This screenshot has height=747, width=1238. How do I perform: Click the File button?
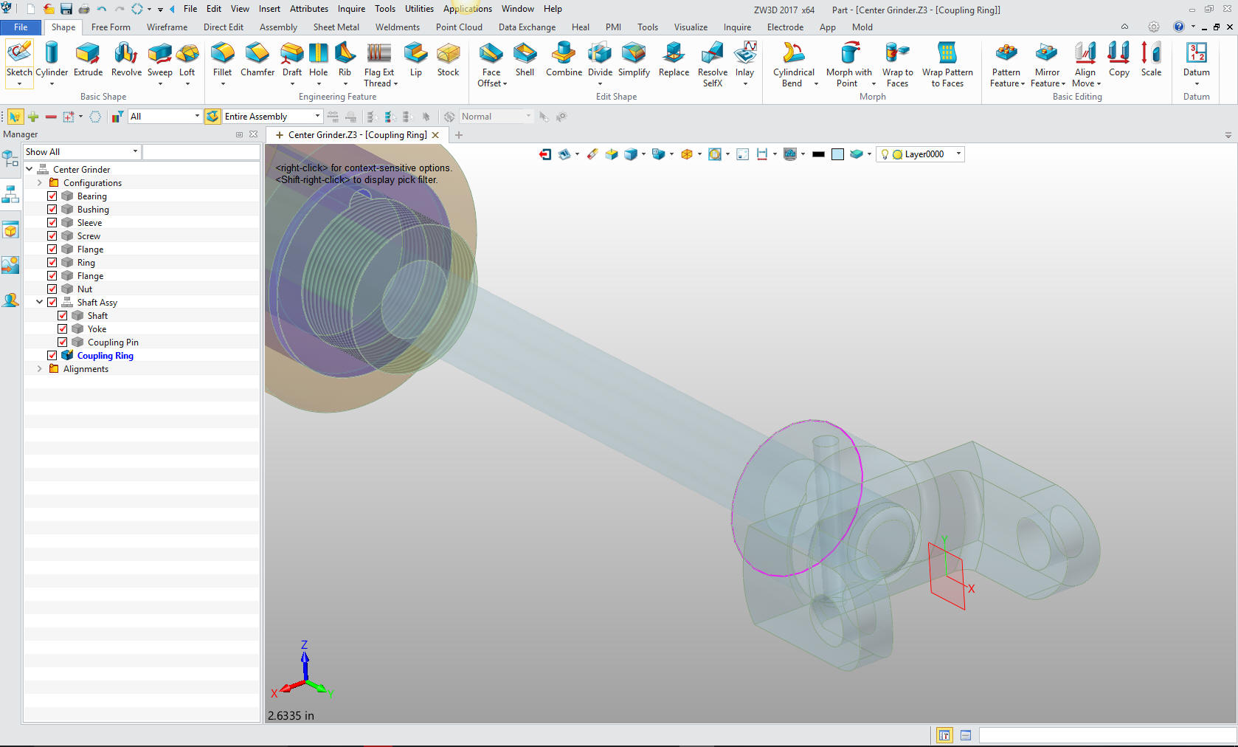(21, 27)
